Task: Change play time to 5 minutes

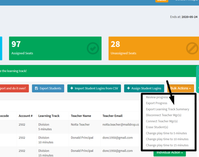Action: coord(166,133)
